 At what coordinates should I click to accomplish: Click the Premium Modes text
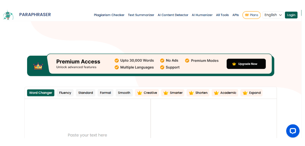click(x=205, y=60)
